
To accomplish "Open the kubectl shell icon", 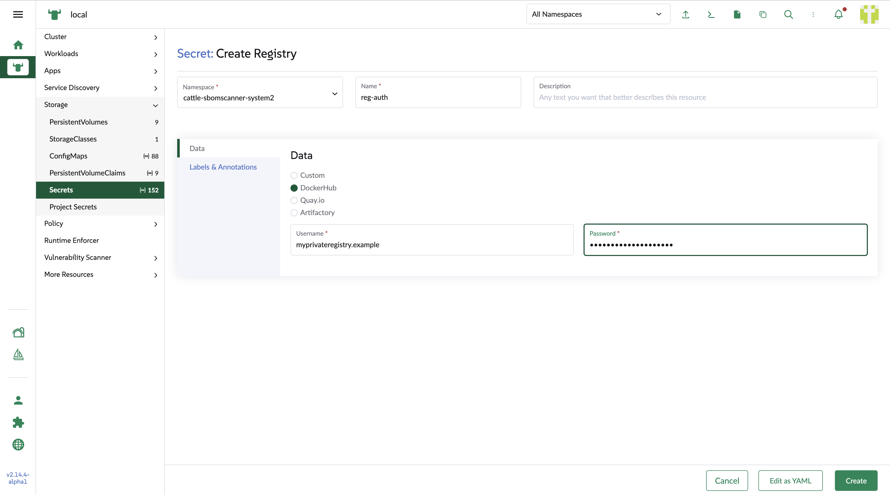I will pos(711,14).
